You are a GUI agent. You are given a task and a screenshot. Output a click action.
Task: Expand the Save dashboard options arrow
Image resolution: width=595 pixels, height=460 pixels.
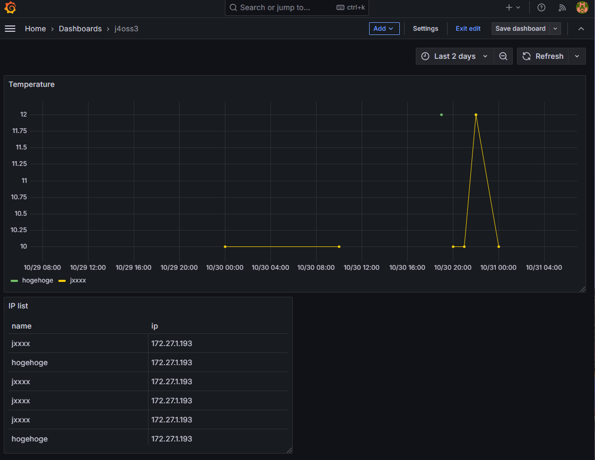(555, 29)
